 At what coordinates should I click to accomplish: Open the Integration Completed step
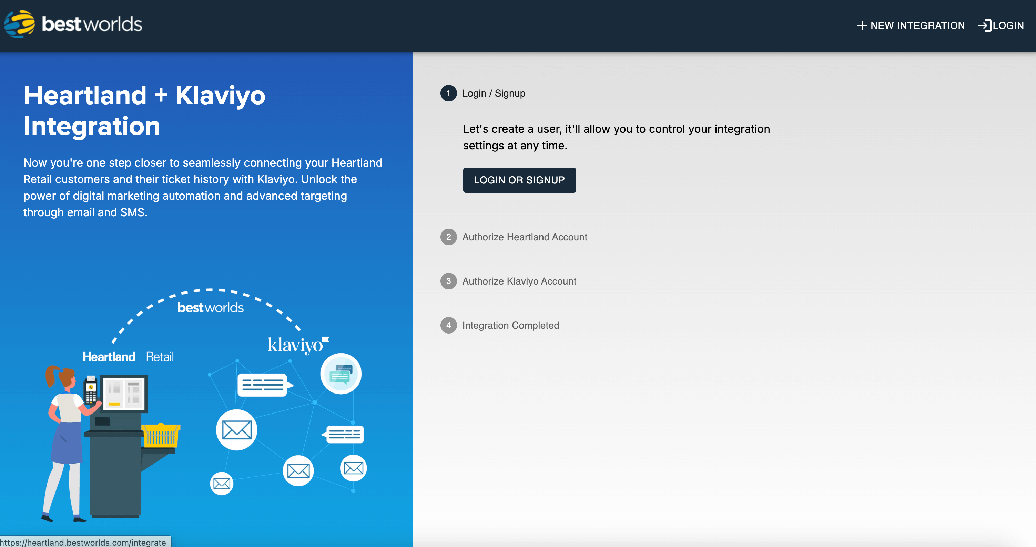(510, 325)
